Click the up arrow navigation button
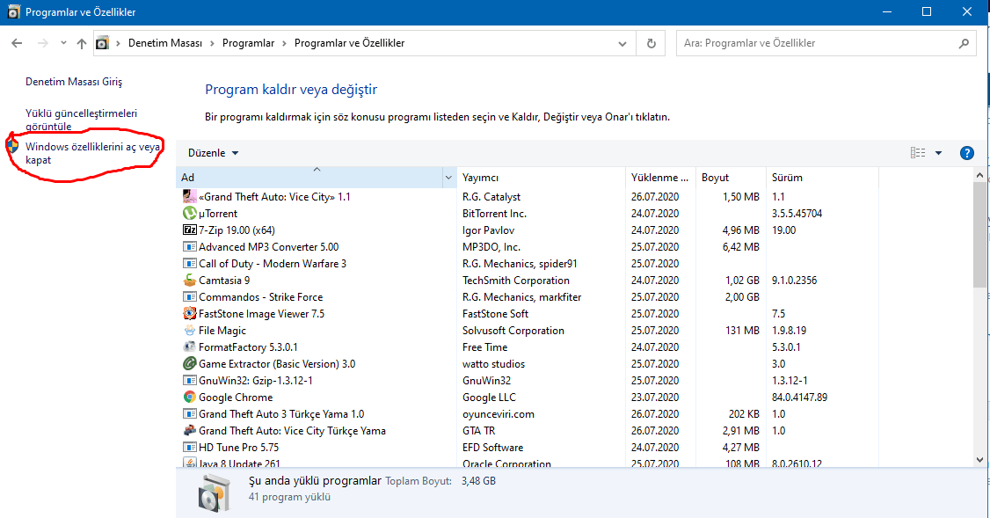Image resolution: width=990 pixels, height=518 pixels. [x=82, y=43]
